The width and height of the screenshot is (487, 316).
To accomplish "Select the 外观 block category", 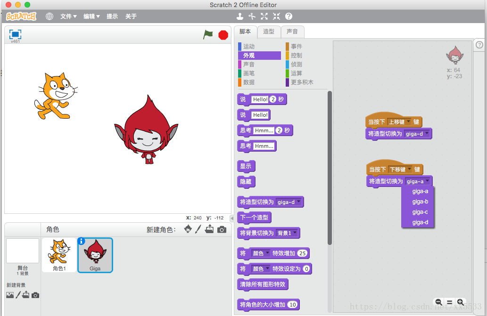I will click(x=259, y=56).
